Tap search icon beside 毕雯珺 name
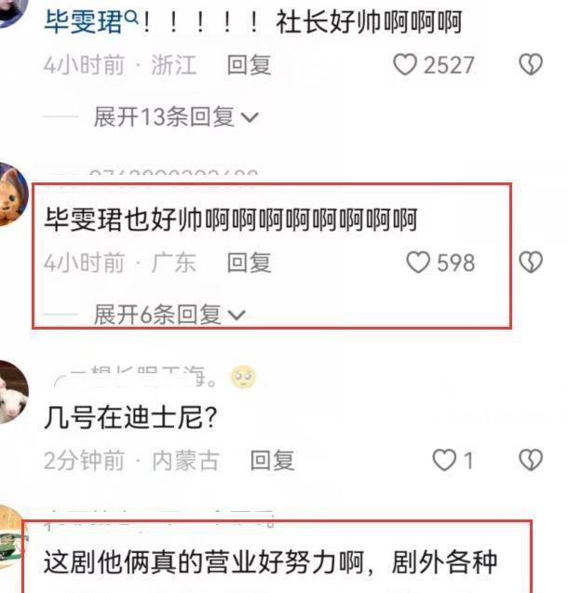The height and width of the screenshot is (593, 568). (131, 17)
